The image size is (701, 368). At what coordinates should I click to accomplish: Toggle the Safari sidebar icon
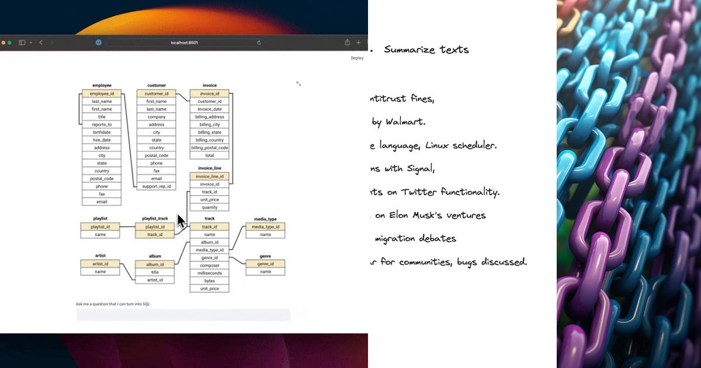point(22,43)
